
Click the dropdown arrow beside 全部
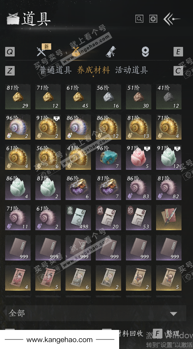pyautogui.click(x=174, y=314)
